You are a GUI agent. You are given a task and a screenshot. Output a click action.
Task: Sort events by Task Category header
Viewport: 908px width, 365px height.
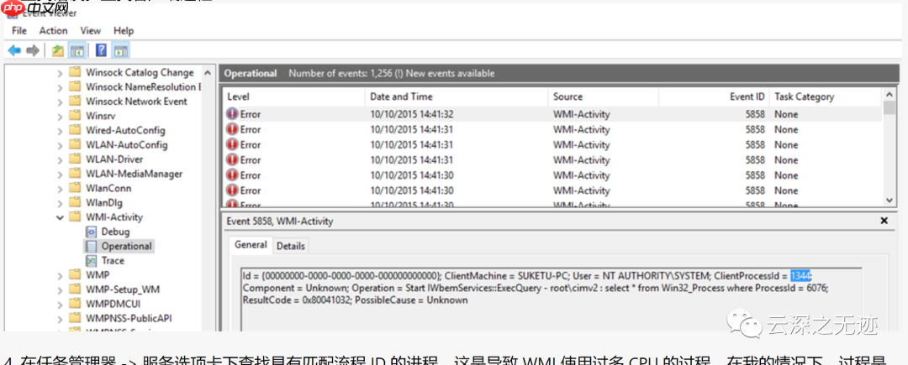click(826, 97)
